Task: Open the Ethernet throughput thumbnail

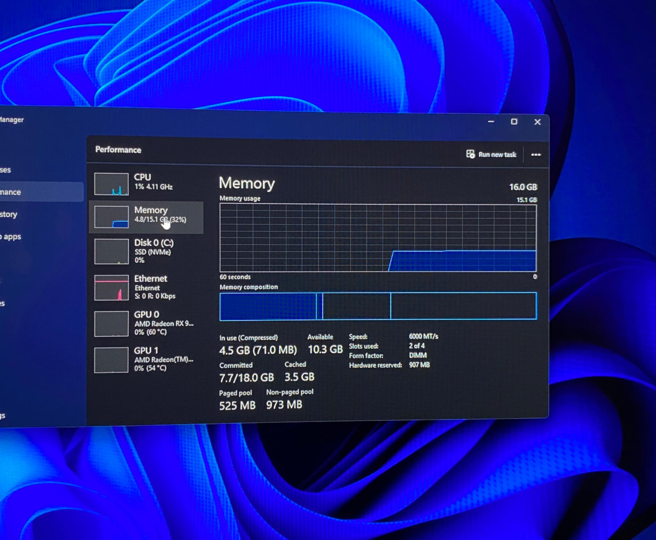Action: pos(111,288)
